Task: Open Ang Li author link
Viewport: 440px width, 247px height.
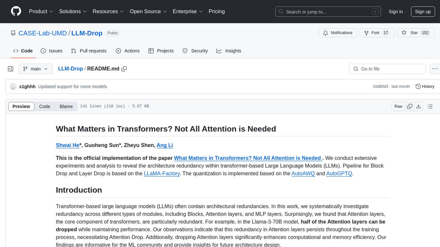Action: tap(165, 145)
